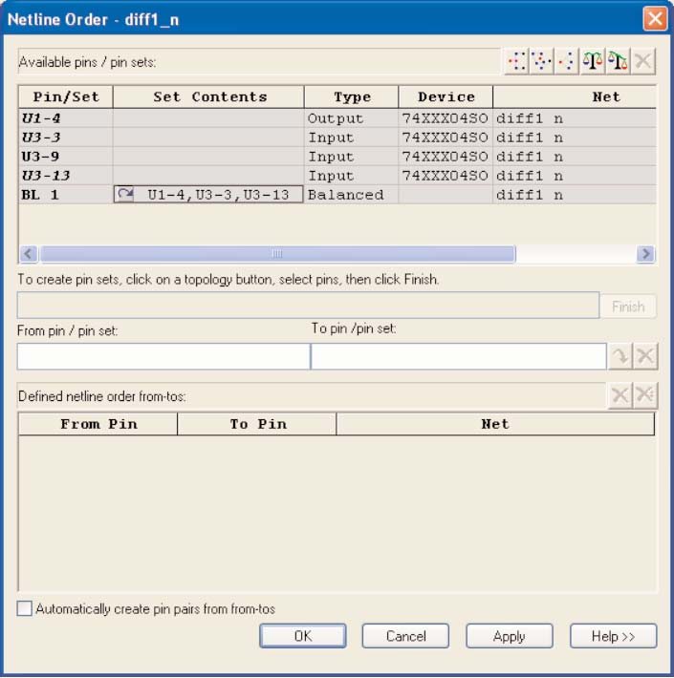Close the Netline Order dialog
The height and width of the screenshot is (678, 674).
coord(655,19)
